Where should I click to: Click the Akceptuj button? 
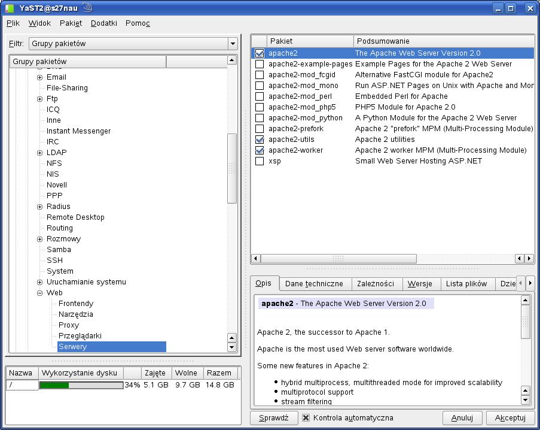tap(510, 418)
